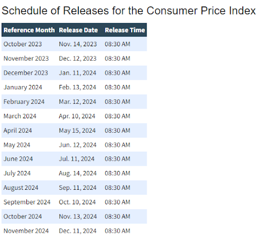Select the Nov. 13, 2024 release date
This screenshot has height=243, width=275.
(78, 217)
